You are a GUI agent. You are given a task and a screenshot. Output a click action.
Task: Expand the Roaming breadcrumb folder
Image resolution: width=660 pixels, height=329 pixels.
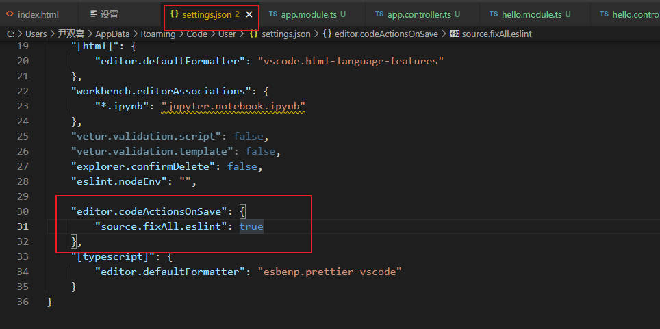[x=157, y=34]
